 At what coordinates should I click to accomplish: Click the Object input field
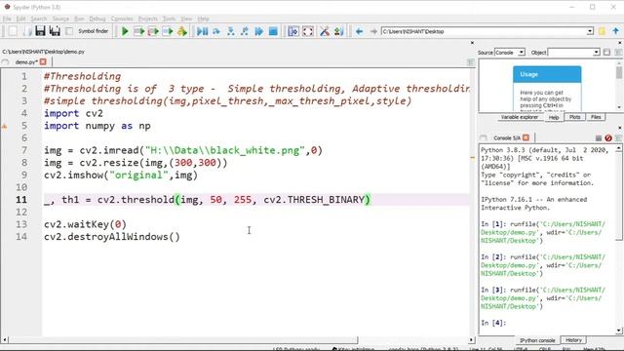[569, 53]
